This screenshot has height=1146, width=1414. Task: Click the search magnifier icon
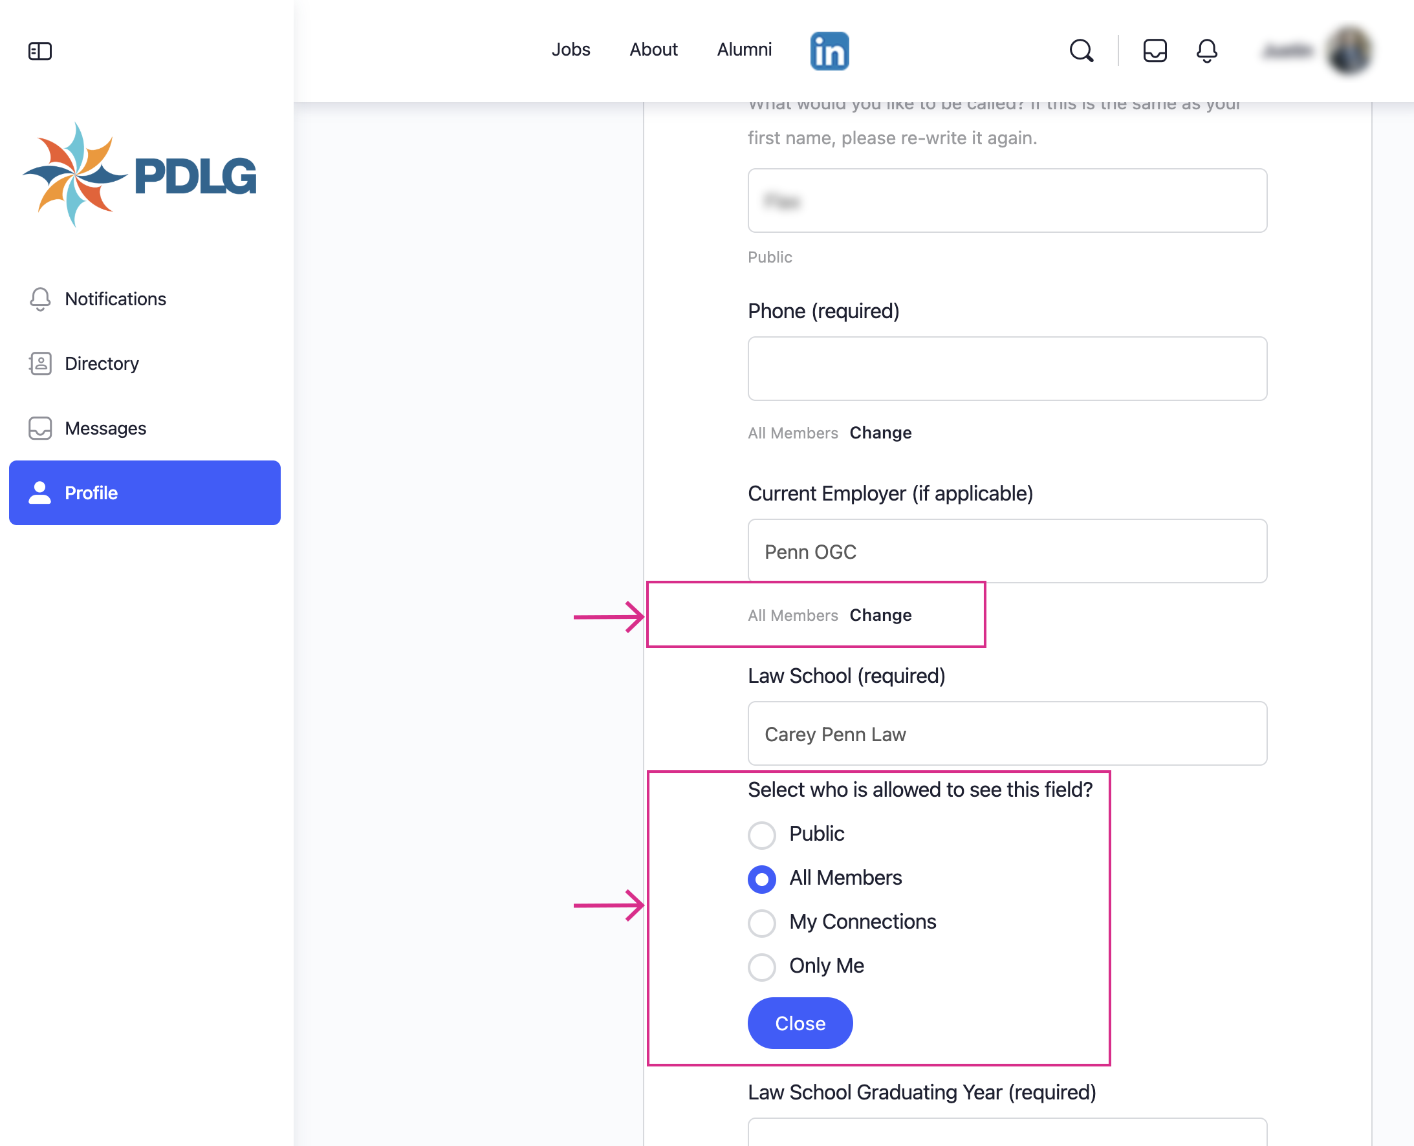tap(1082, 50)
